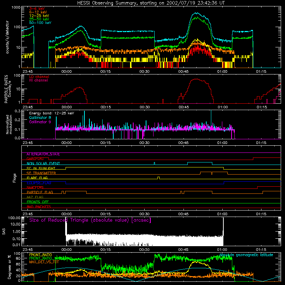Click the ATTENUATOR_STATE flag label
This screenshot has width=285, height=285.
pyautogui.click(x=43, y=154)
